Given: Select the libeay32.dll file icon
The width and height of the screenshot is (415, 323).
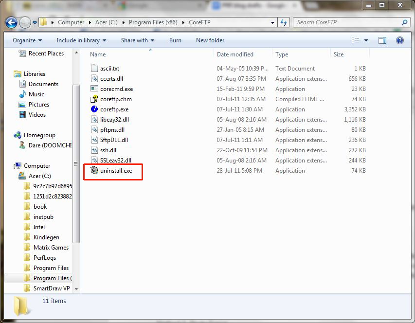Looking at the screenshot, I should pos(94,119).
